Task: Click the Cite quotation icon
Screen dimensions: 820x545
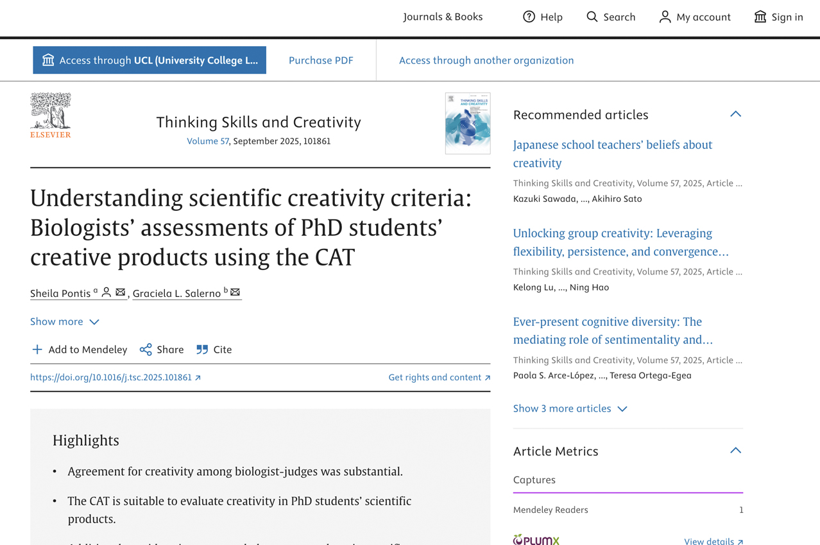Action: (x=202, y=349)
